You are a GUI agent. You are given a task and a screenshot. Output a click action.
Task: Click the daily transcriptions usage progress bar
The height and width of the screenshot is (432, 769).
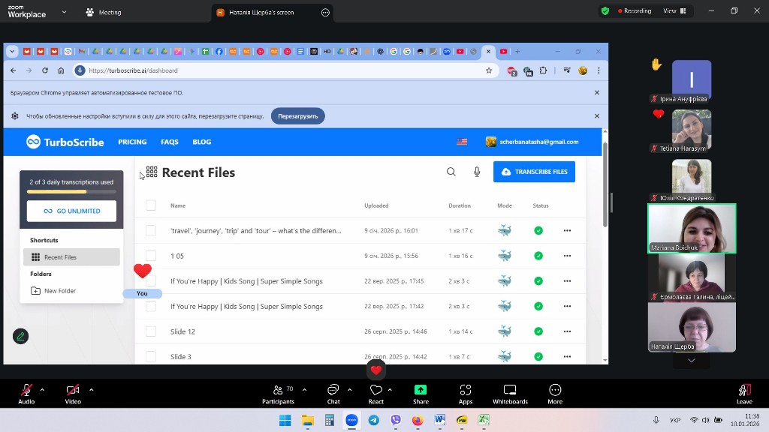coord(71,192)
